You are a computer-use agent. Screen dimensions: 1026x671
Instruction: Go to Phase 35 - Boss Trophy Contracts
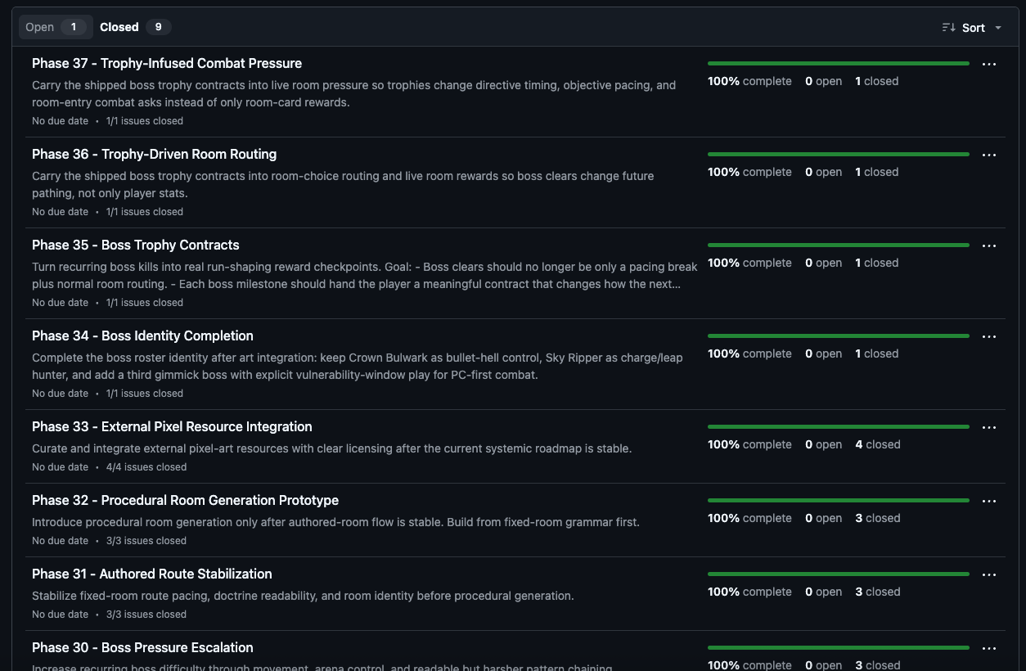(136, 245)
